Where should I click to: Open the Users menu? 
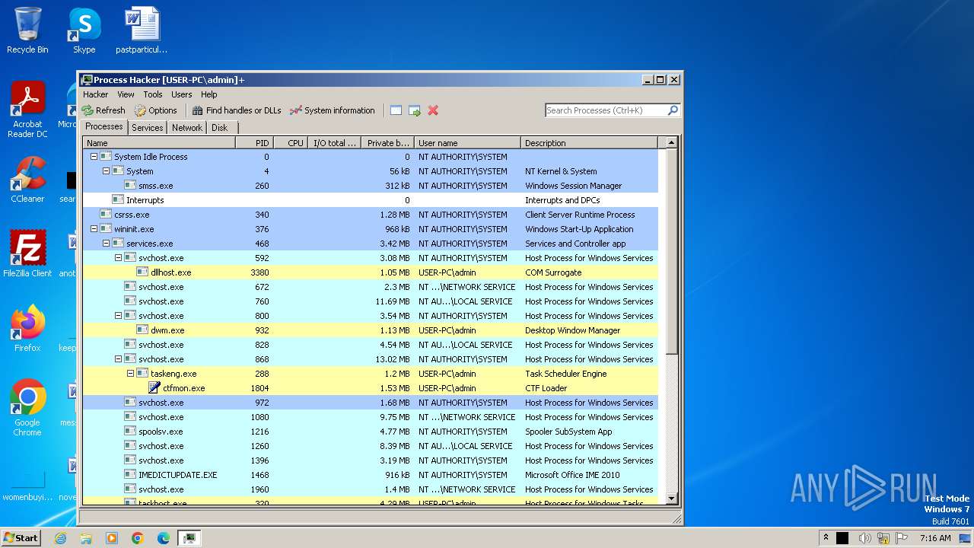point(181,94)
